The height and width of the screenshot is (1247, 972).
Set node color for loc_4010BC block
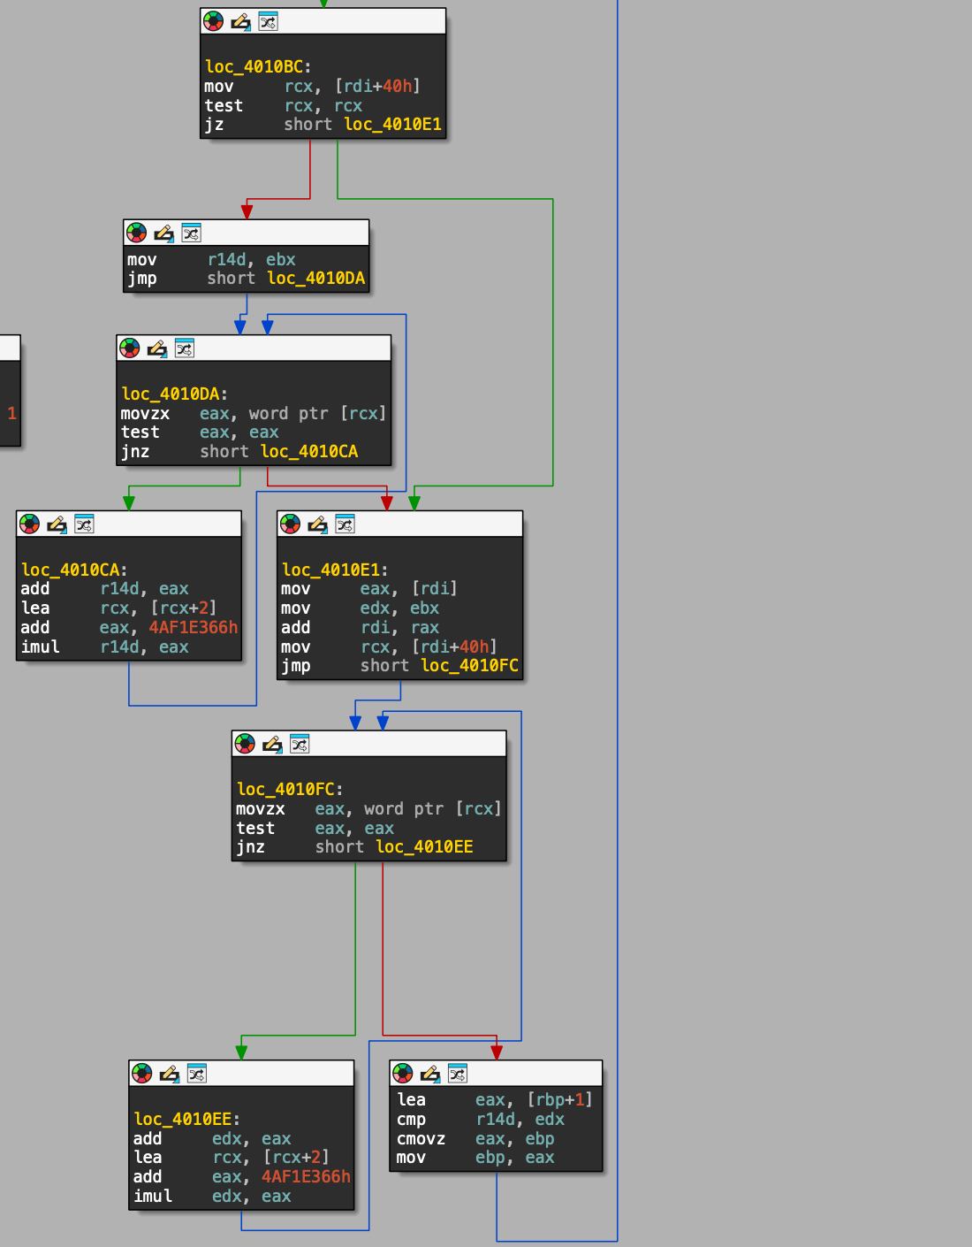click(x=214, y=21)
